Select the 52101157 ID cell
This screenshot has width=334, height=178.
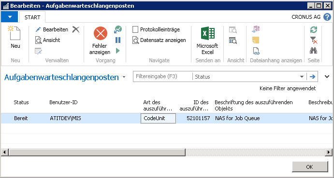tap(198, 119)
